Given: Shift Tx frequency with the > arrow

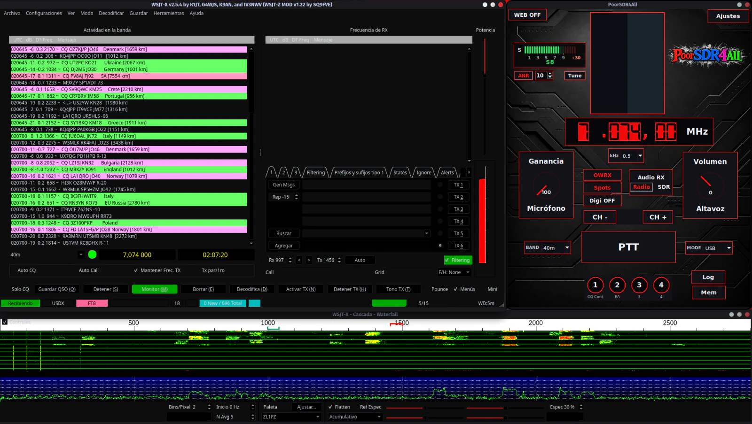Looking at the screenshot, I should [309, 260].
